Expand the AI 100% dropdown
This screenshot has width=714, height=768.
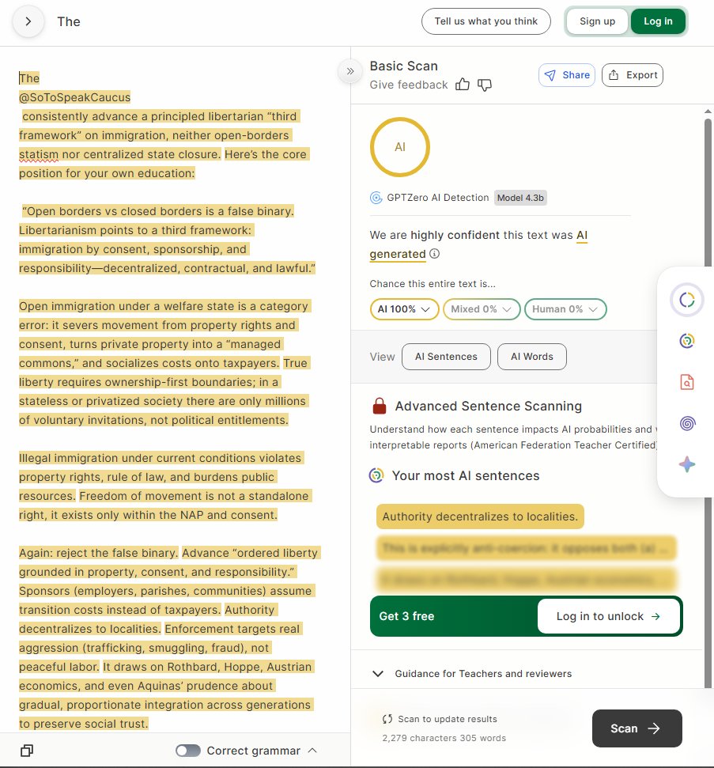[x=404, y=309]
